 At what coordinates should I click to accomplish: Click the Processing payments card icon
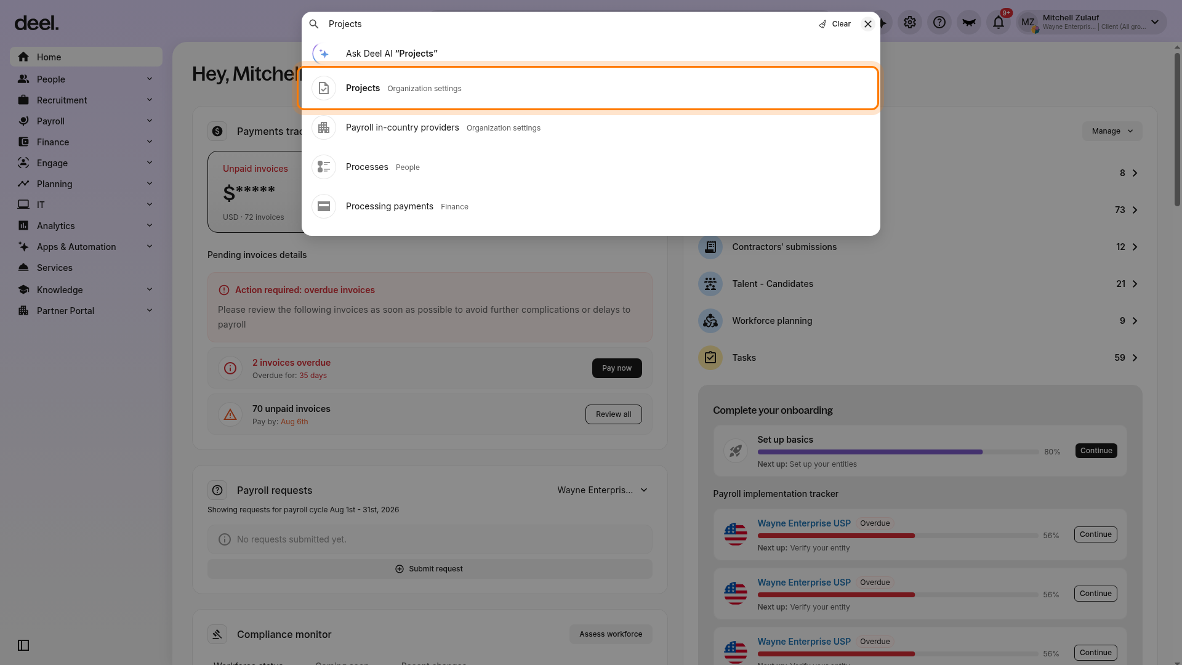click(x=324, y=206)
